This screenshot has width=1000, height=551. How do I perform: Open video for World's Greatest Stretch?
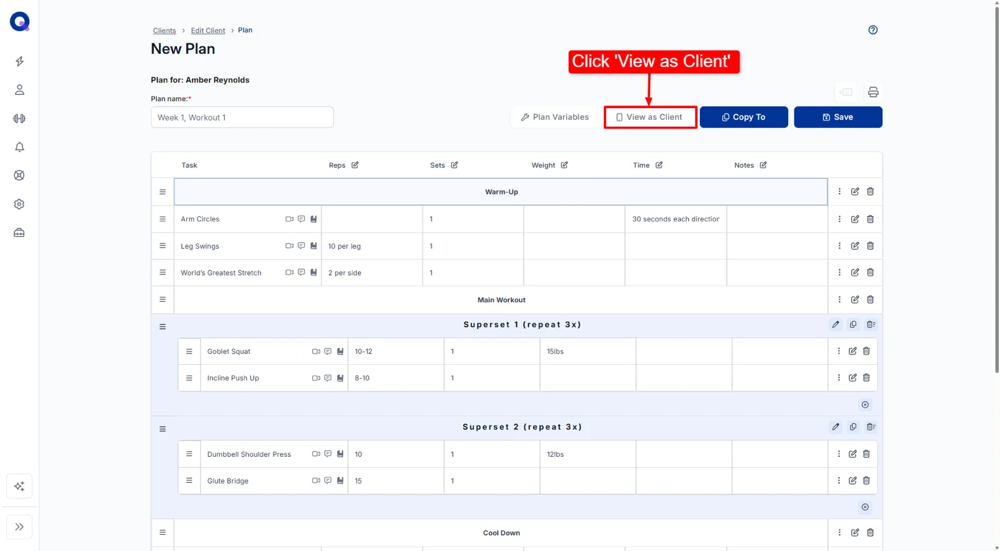tap(289, 272)
